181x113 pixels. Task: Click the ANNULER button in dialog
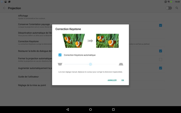tap(112, 80)
